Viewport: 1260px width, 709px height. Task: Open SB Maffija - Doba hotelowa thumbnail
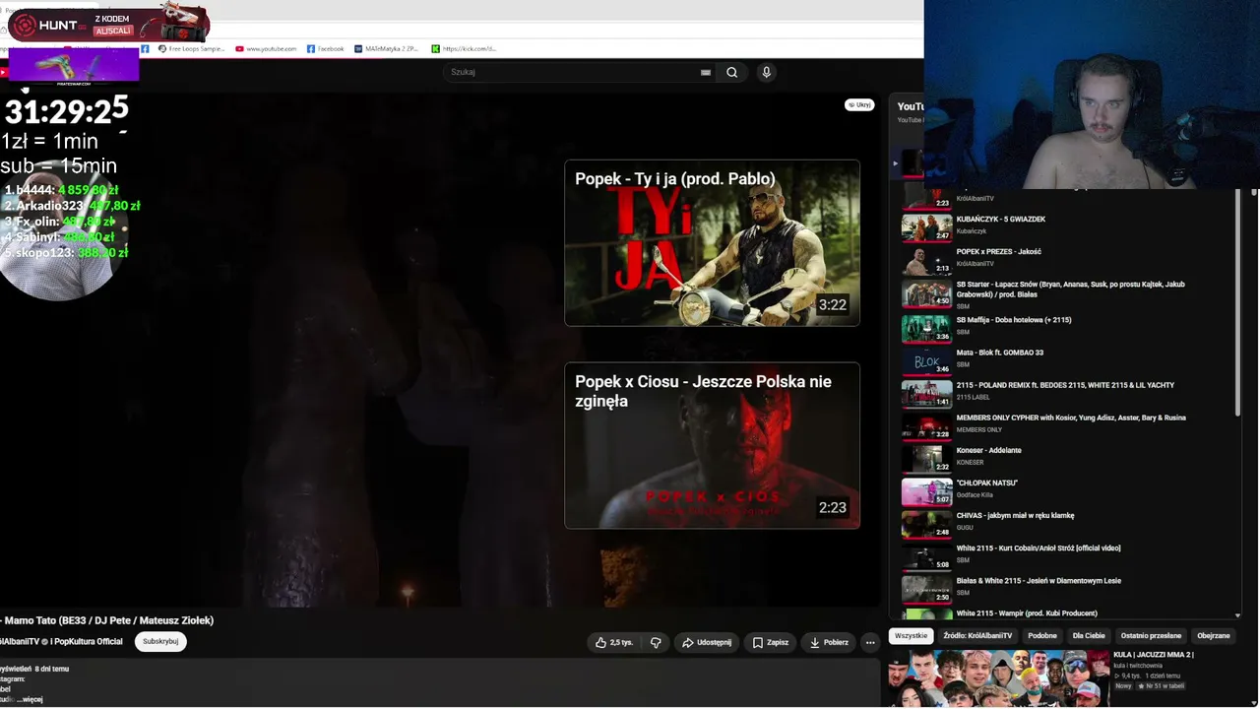point(926,328)
